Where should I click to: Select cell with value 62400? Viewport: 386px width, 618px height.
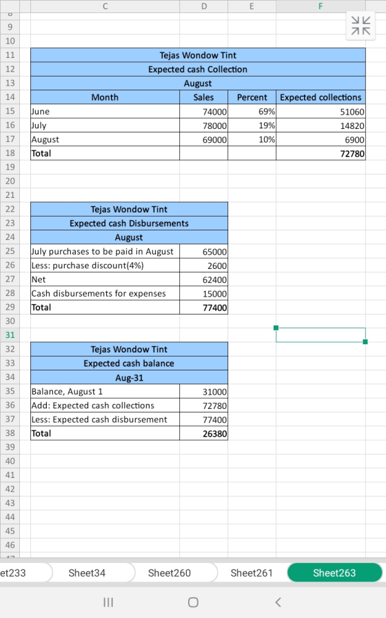point(203,279)
